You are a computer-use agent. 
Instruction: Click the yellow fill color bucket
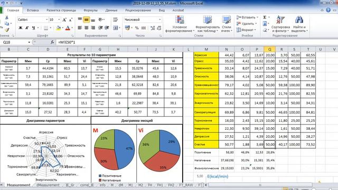tap(58, 28)
